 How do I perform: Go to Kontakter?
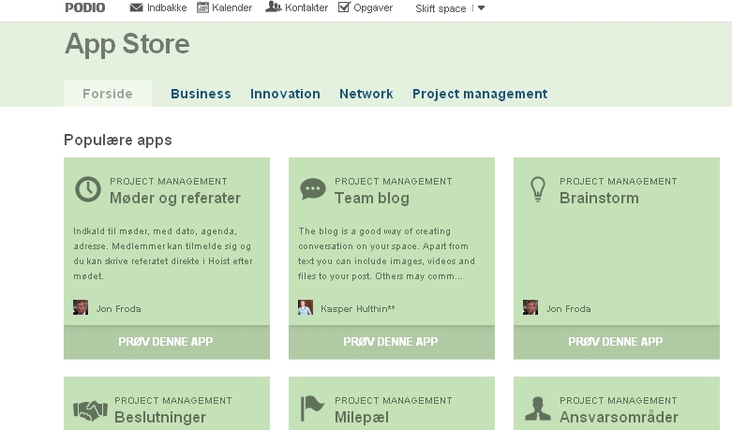pos(296,8)
